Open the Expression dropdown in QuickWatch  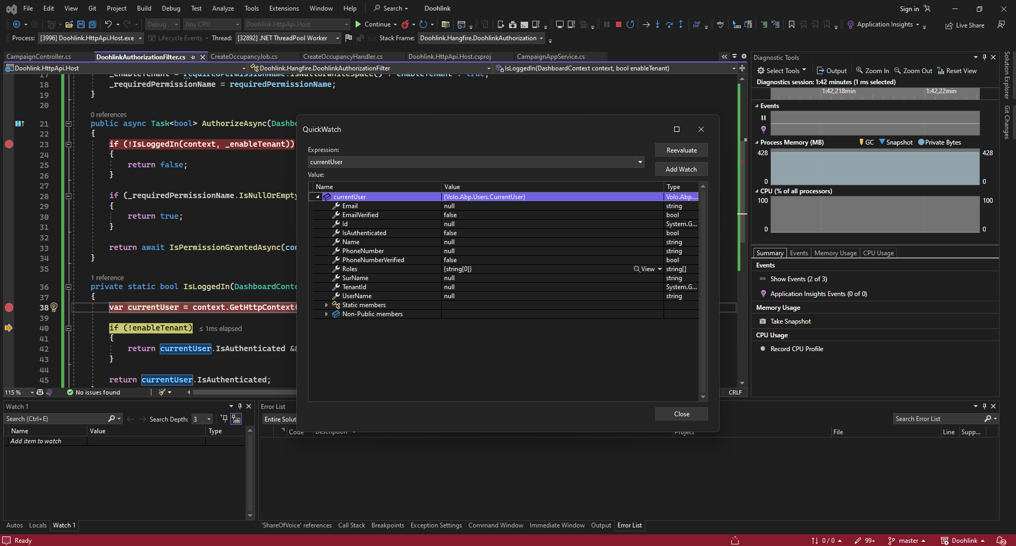640,162
